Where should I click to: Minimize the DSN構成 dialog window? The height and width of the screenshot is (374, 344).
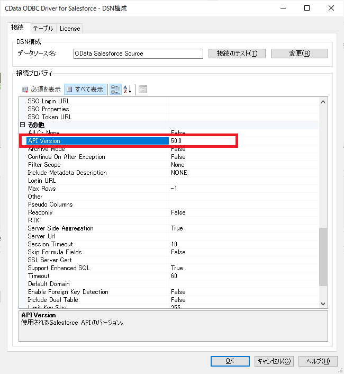click(x=283, y=8)
